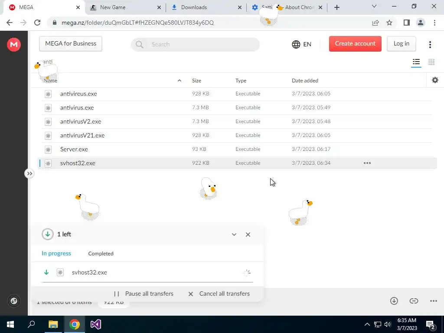
Task: Show hidden system tray icons
Action: (367, 324)
